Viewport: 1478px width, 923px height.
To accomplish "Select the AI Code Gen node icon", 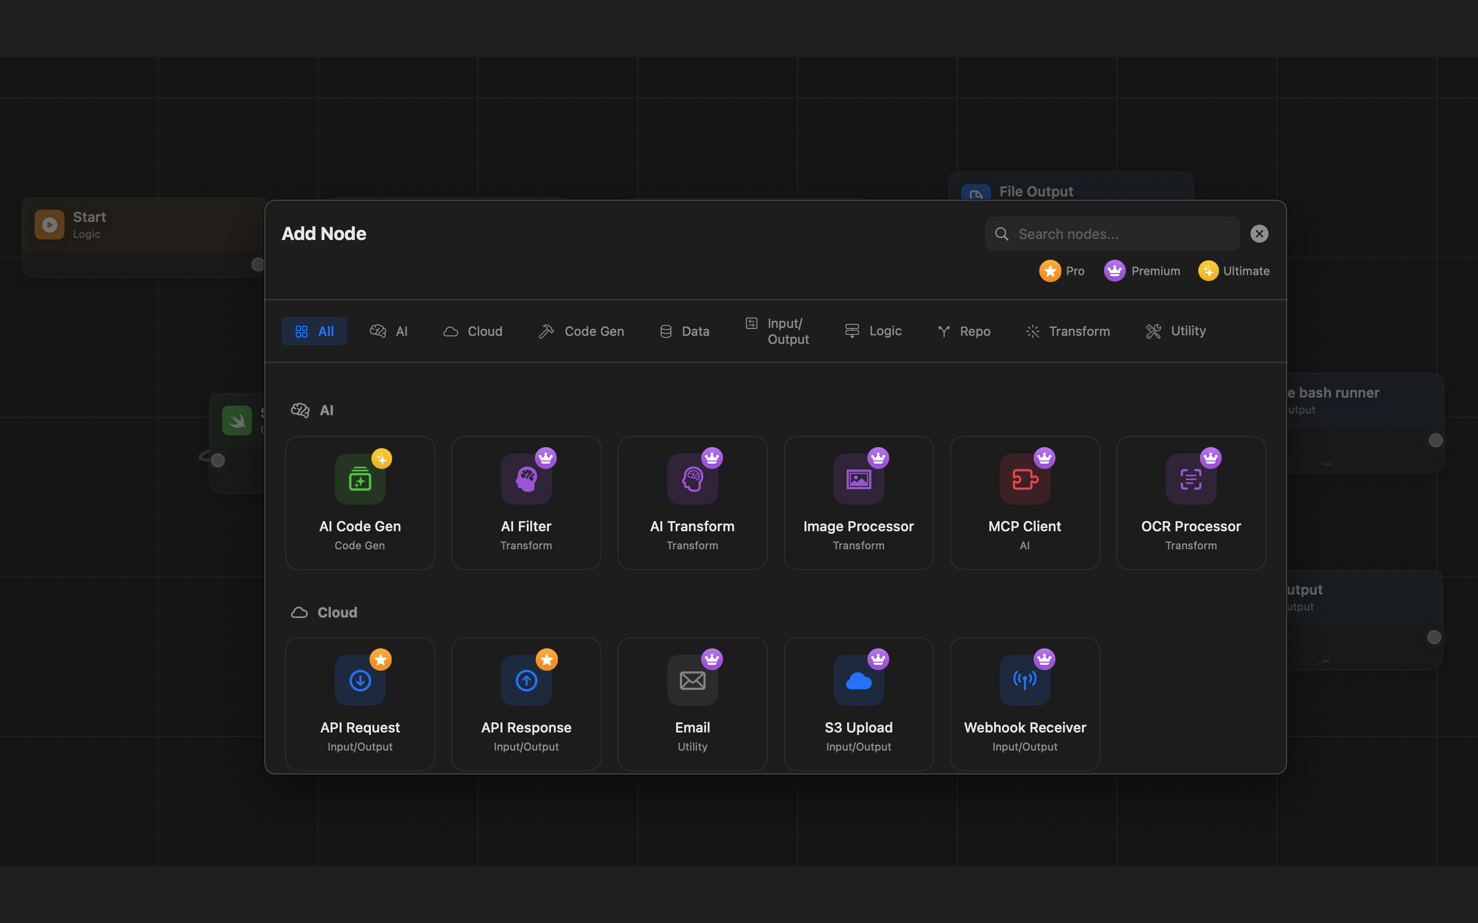I will [360, 477].
